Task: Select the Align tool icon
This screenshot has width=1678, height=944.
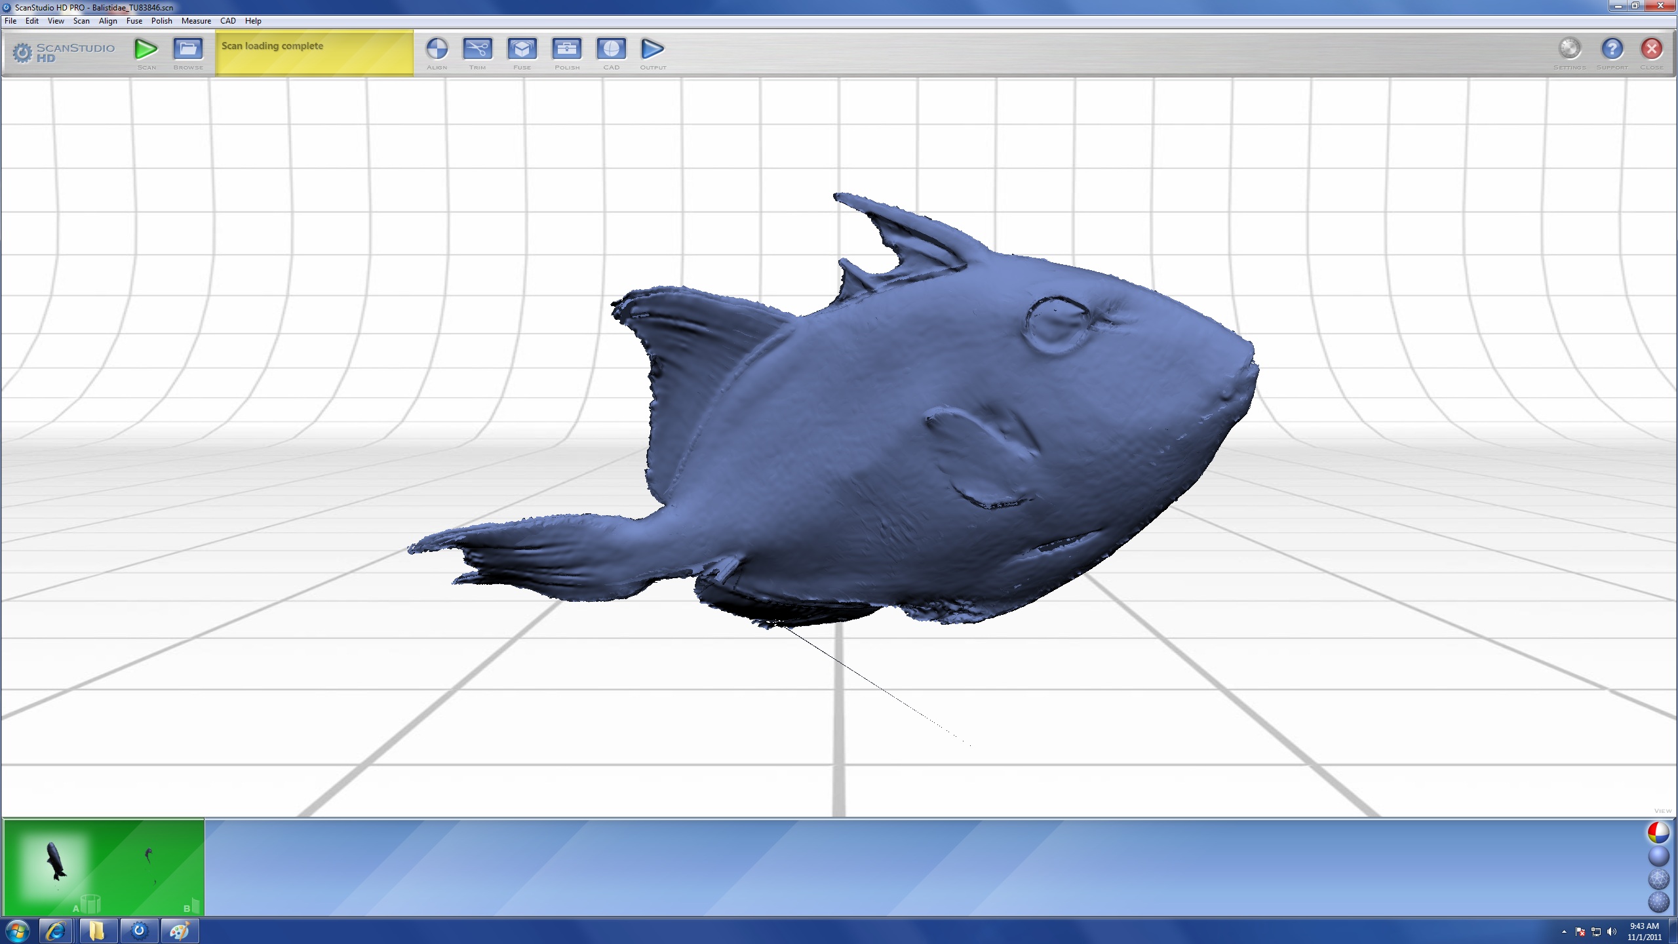Action: 437,49
